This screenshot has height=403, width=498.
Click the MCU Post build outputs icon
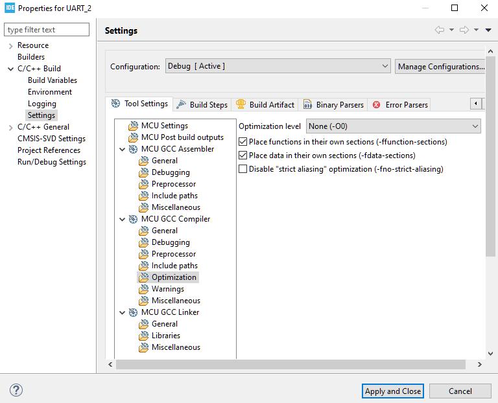[133, 137]
